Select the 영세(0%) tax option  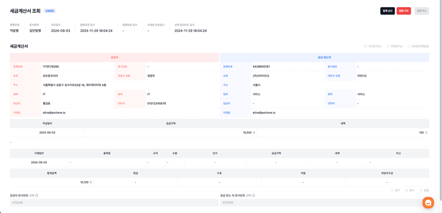388,46
